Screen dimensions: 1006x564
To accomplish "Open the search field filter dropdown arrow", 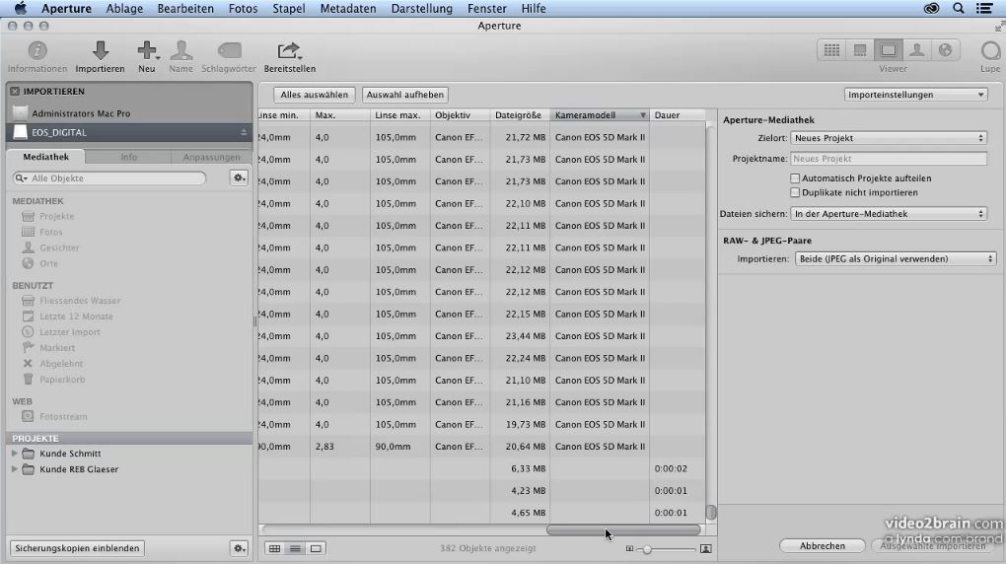I will point(22,177).
